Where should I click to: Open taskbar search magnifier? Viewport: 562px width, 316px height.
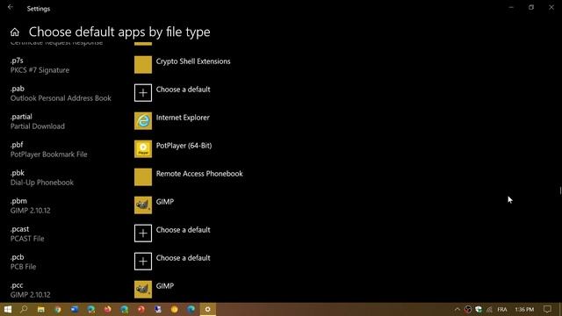coord(24,309)
